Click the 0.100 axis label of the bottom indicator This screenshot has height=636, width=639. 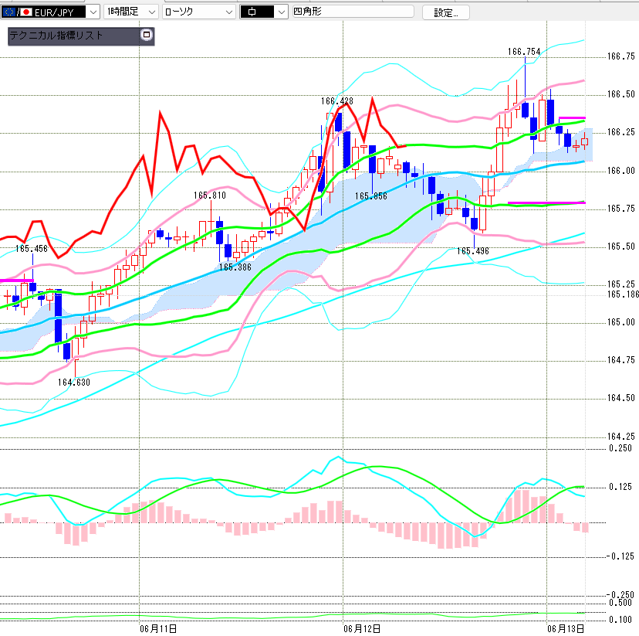[x=620, y=620]
